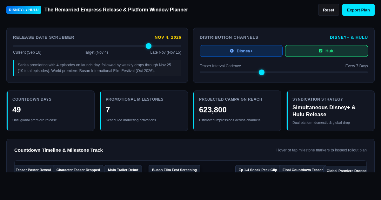Click the DISNEY+ & HULU channel status label

click(x=349, y=37)
